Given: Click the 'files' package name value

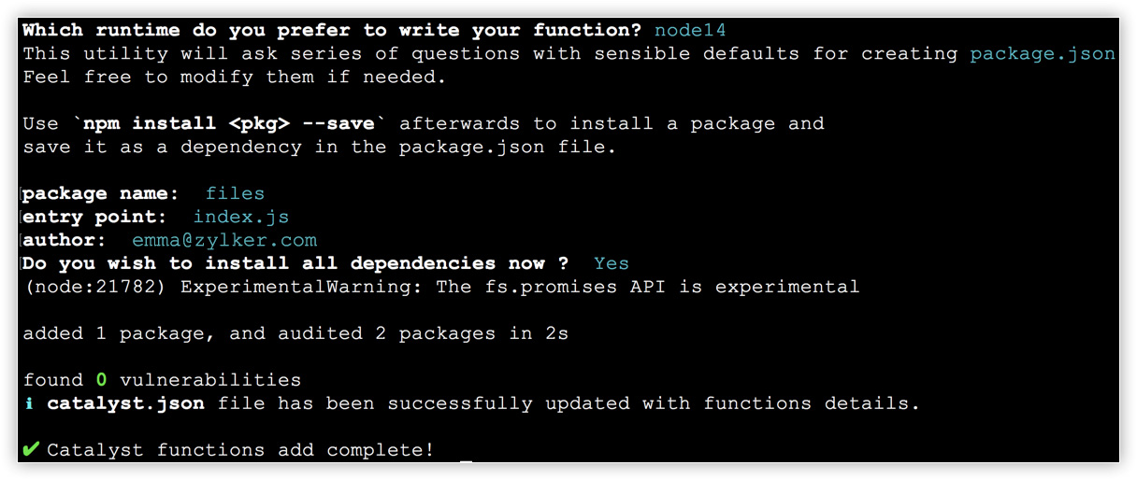Looking at the screenshot, I should tap(235, 193).
